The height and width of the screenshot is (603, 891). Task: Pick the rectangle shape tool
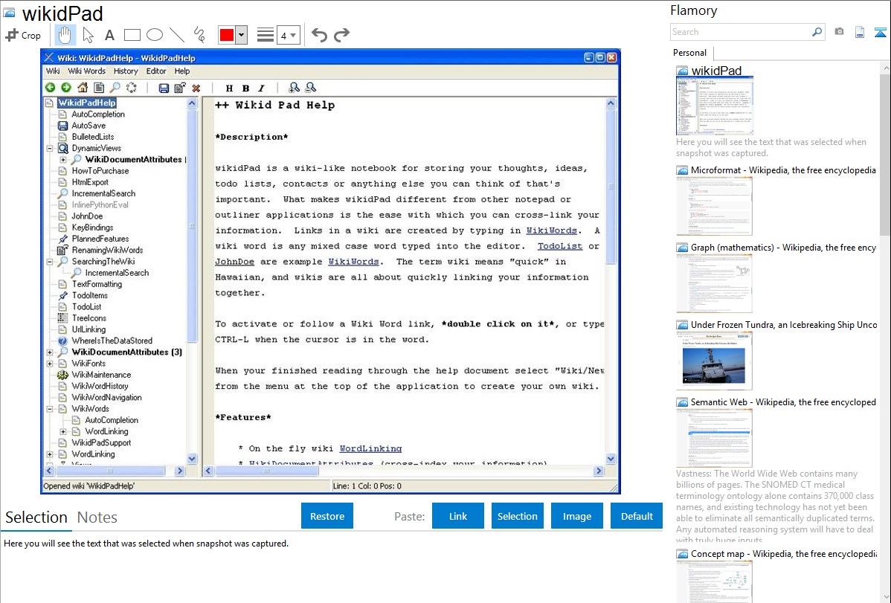point(132,35)
